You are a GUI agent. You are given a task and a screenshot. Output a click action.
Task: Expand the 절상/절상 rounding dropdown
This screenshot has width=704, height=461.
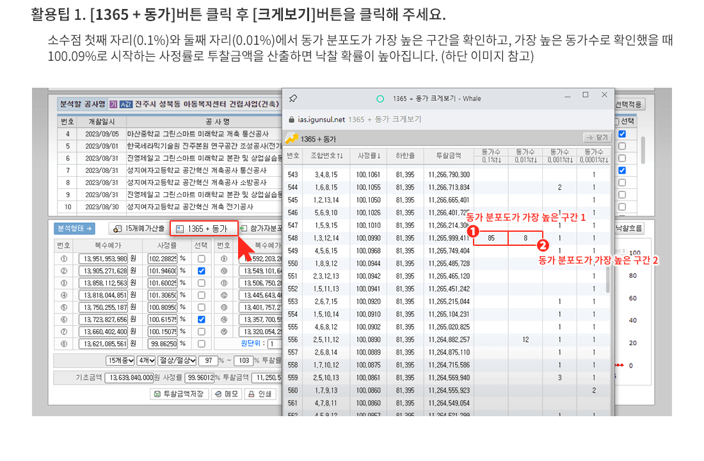click(x=177, y=360)
